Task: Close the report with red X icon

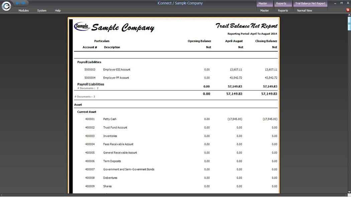Action: 348,10
